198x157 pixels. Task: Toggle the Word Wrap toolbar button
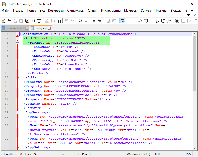tap(122, 21)
